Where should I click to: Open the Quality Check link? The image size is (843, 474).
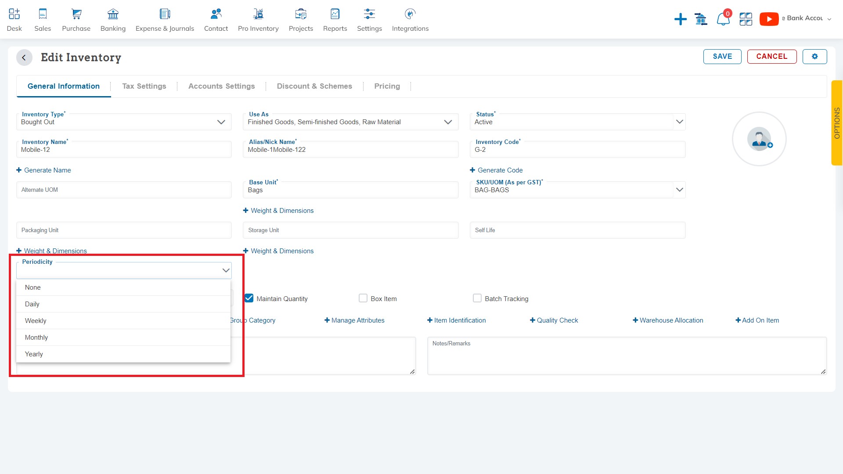pyautogui.click(x=554, y=320)
